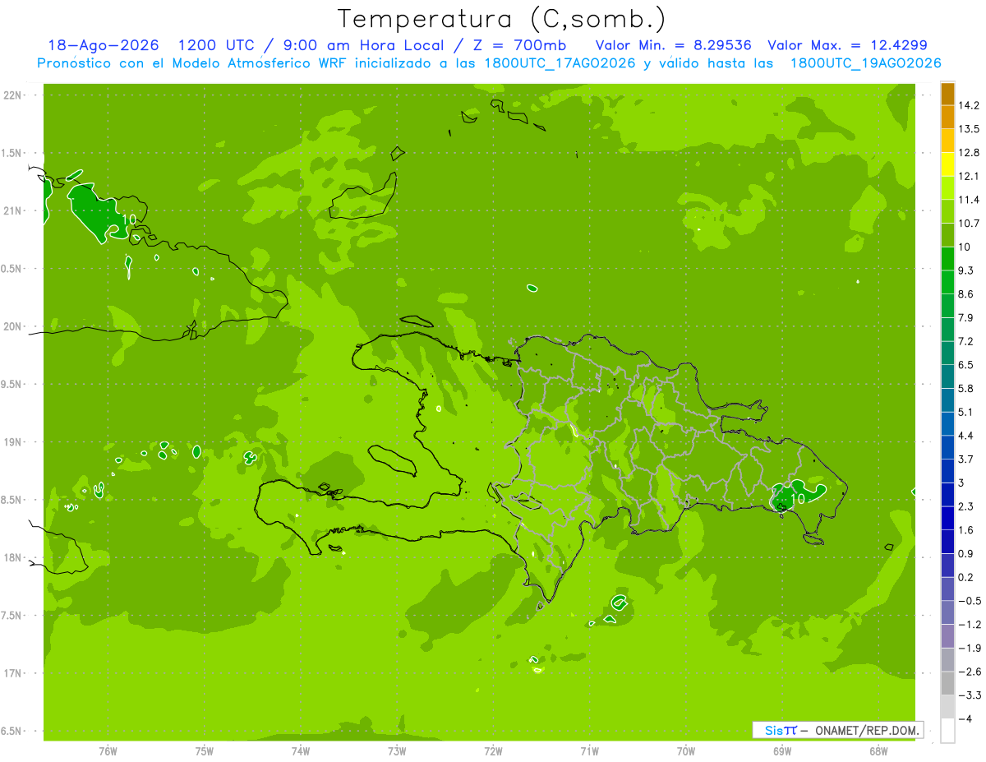Click the '17N' latitude label
The width and height of the screenshot is (986, 762).
click(12, 673)
